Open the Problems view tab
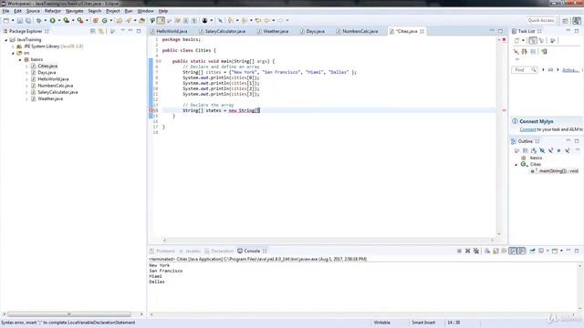 (162, 251)
